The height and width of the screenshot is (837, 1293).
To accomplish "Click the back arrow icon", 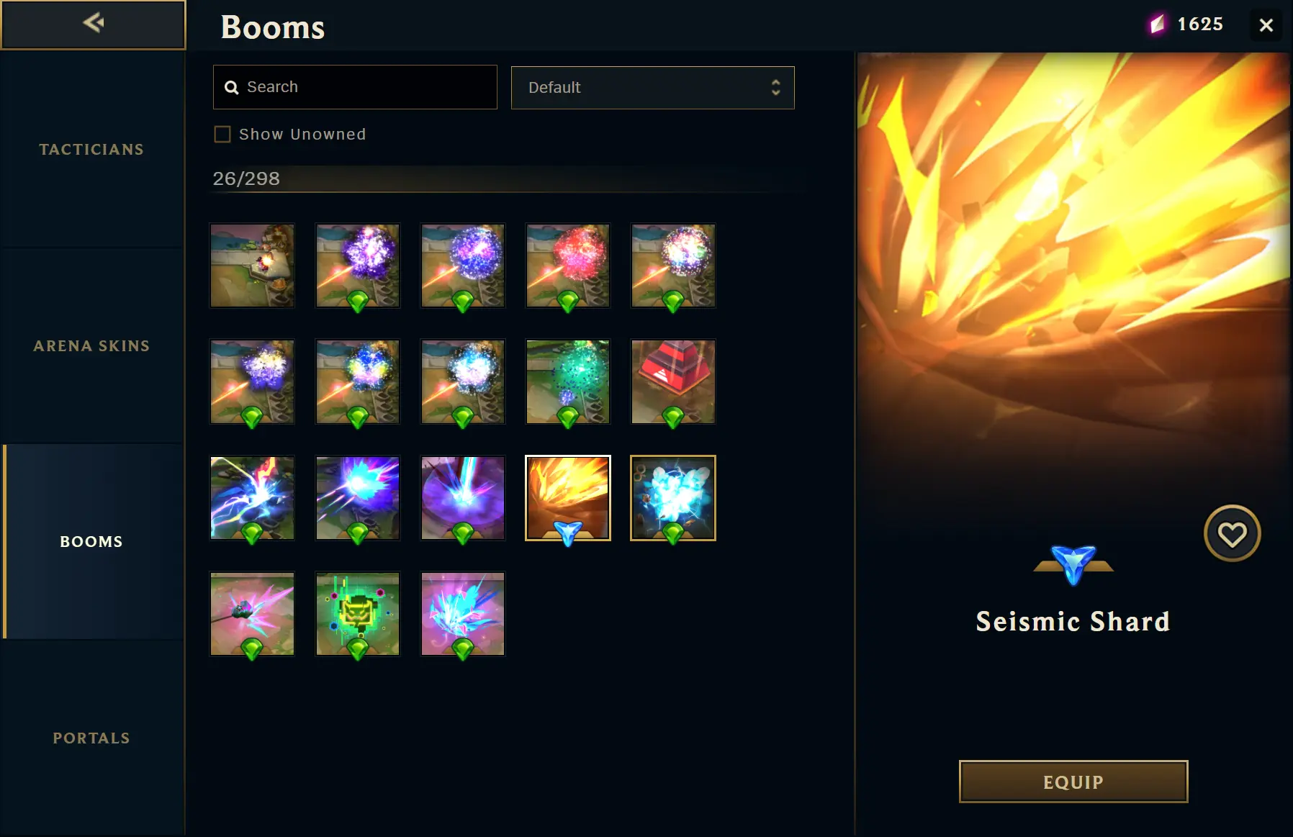I will (x=94, y=23).
